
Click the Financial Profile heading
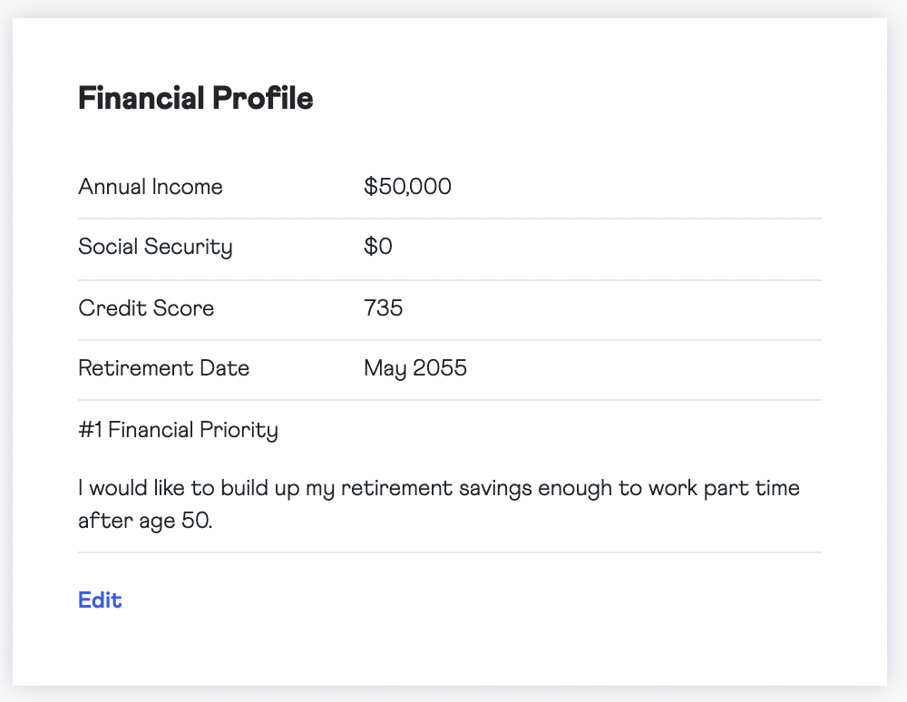[196, 99]
